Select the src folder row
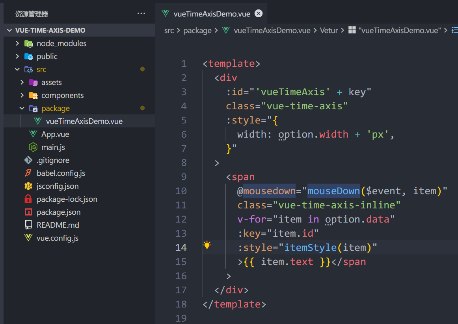458x324 pixels. [x=79, y=69]
